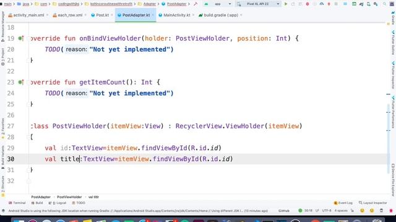Open the Resource Manager side panel

pos(2,27)
